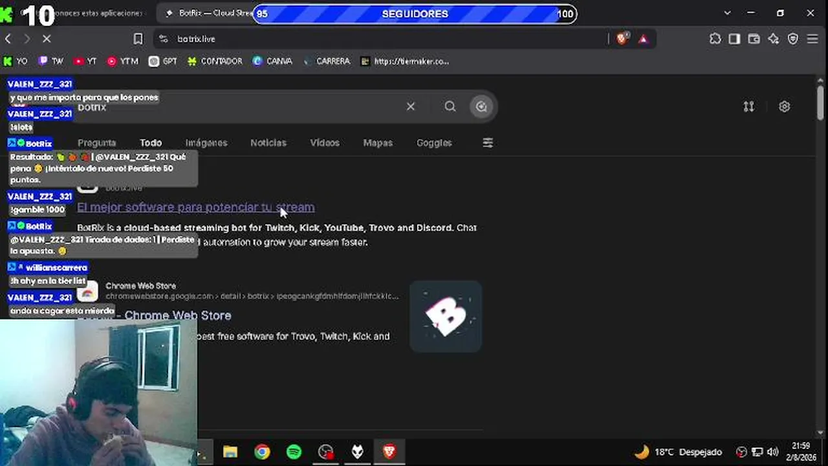Launch Google Chrome from the taskbar
828x466 pixels.
tap(262, 452)
